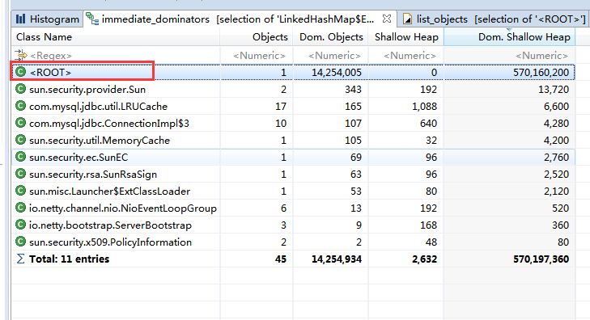Viewport: 590px width, 320px height.
Task: Open the list_objects tab
Action: 494,19
